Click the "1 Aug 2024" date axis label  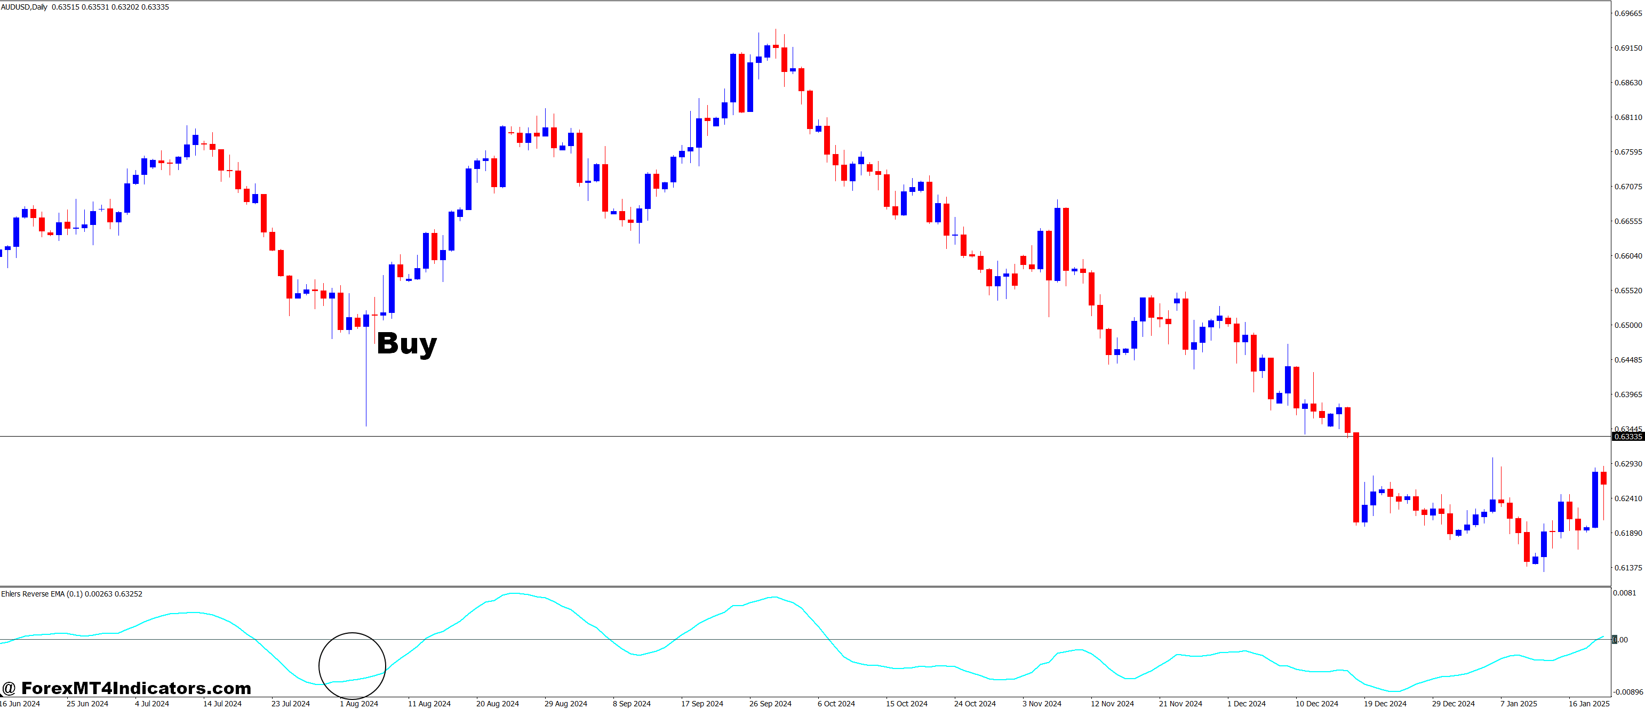click(360, 703)
